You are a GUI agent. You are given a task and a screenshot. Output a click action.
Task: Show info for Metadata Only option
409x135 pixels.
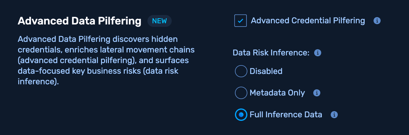317,93
